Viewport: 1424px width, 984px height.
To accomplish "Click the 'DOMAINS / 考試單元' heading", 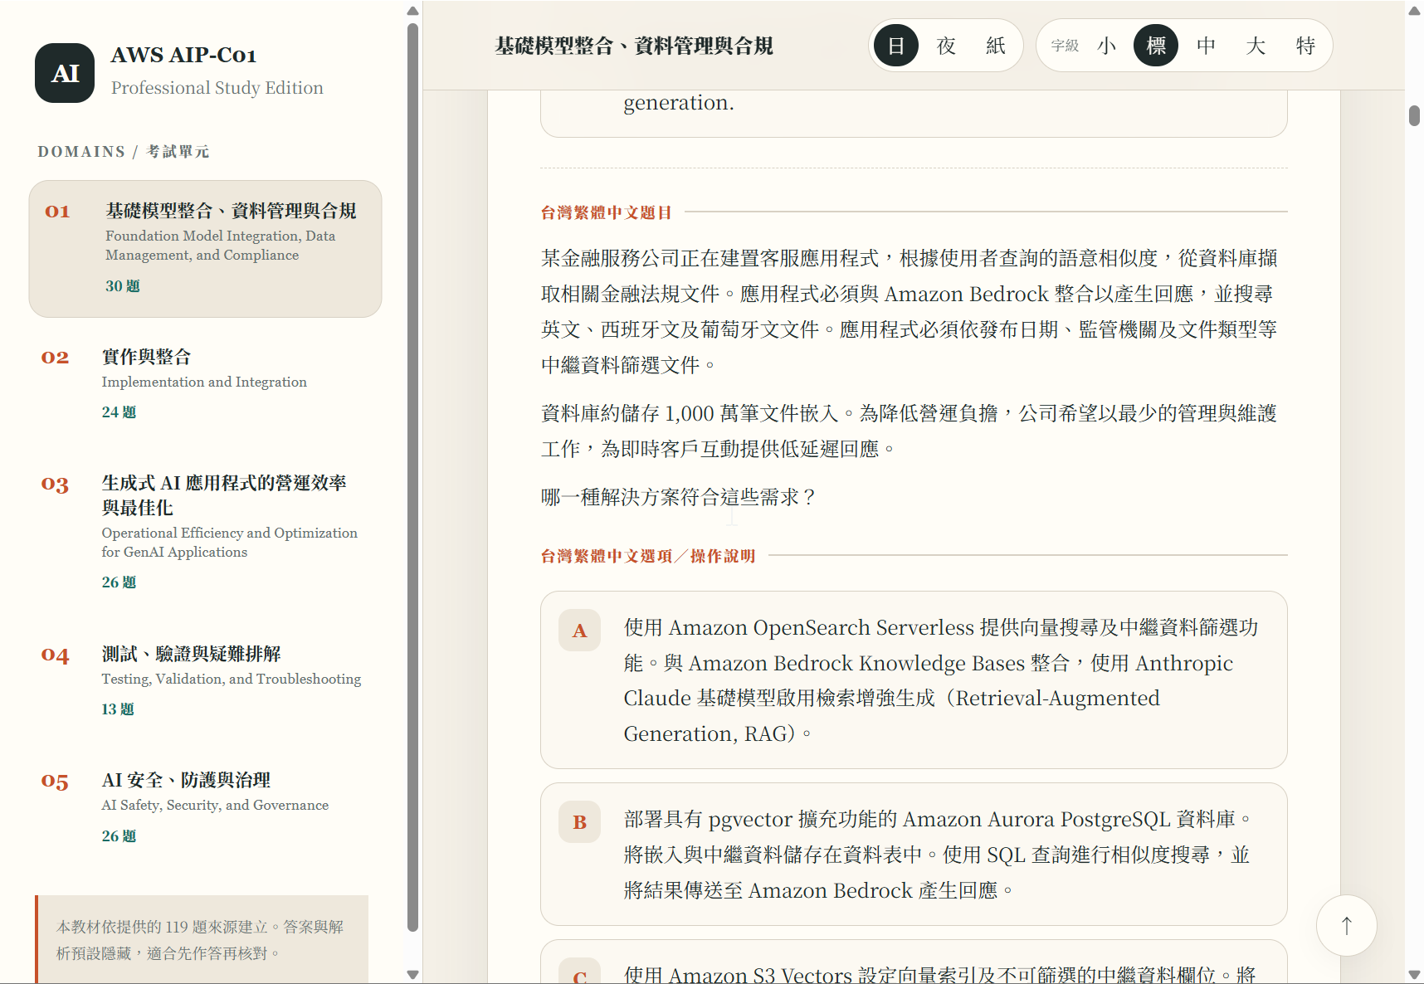I will pyautogui.click(x=124, y=152).
